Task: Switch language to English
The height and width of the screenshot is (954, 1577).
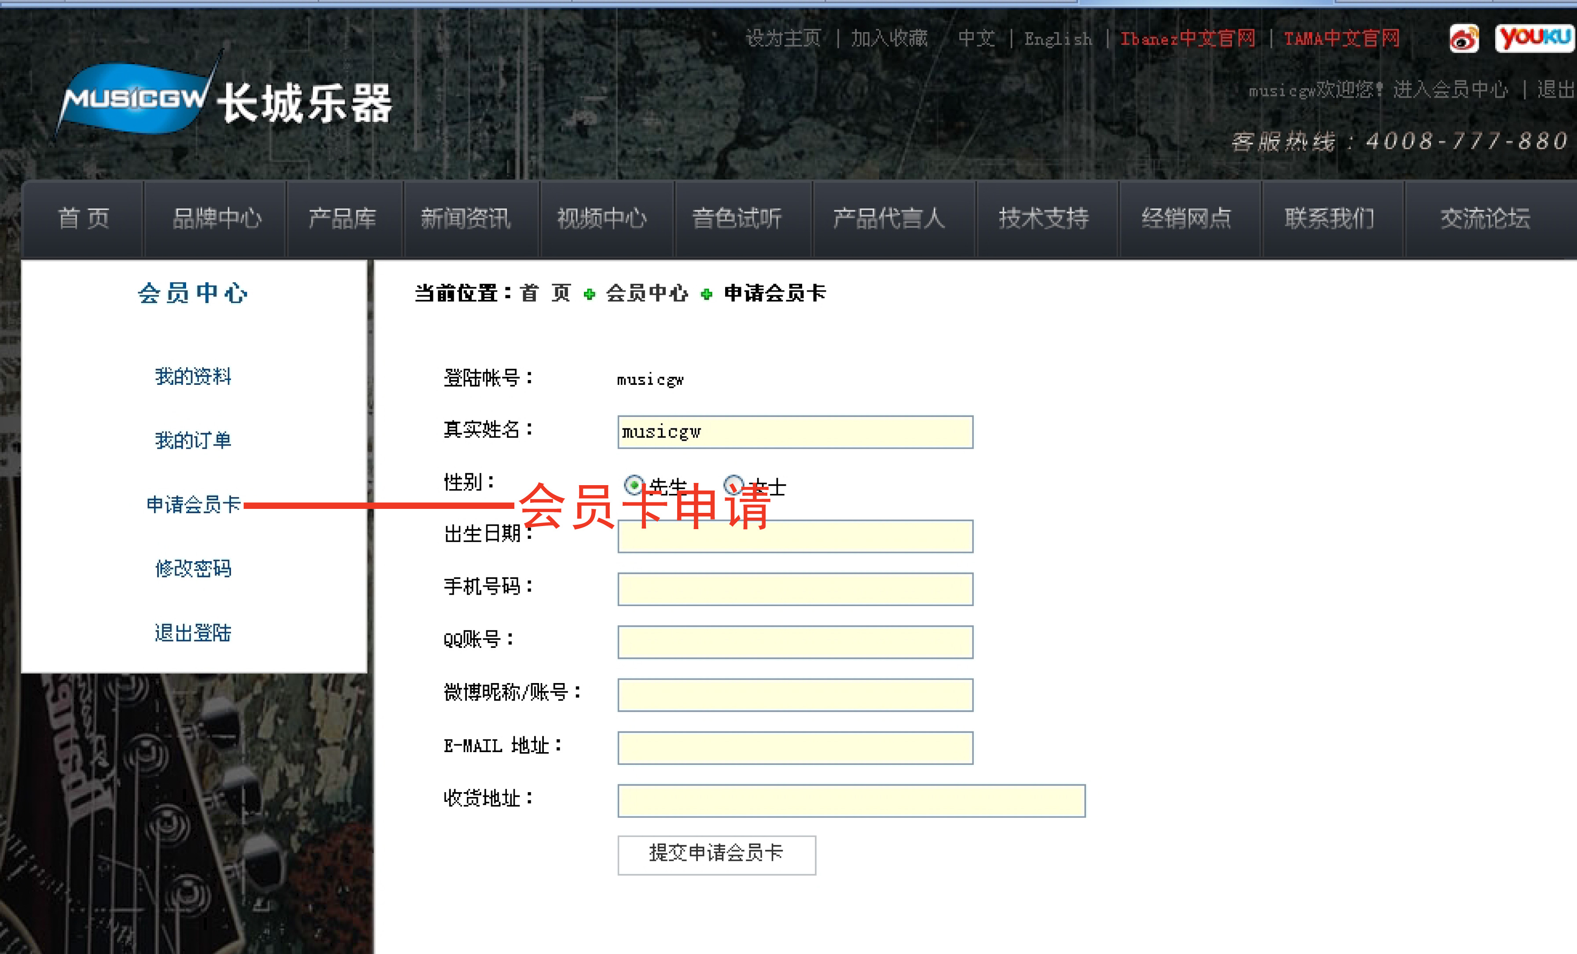Action: (1058, 40)
